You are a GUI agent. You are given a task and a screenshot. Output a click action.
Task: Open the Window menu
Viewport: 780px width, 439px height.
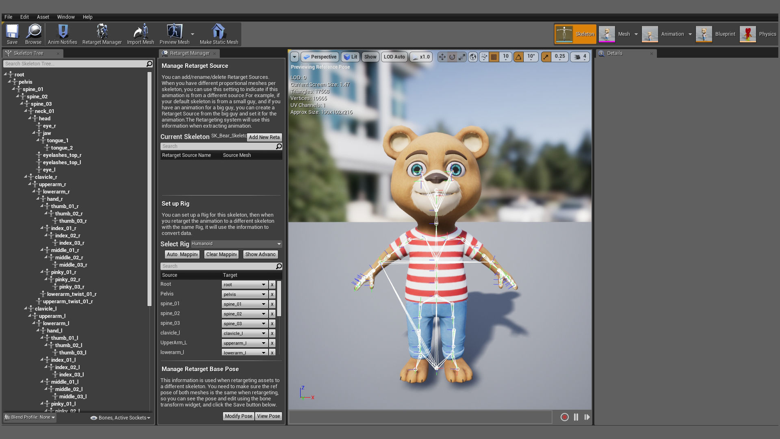click(66, 17)
